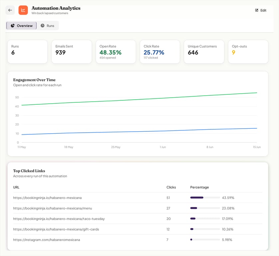Click the Edit button label
The image size is (279, 256).
[263, 10]
